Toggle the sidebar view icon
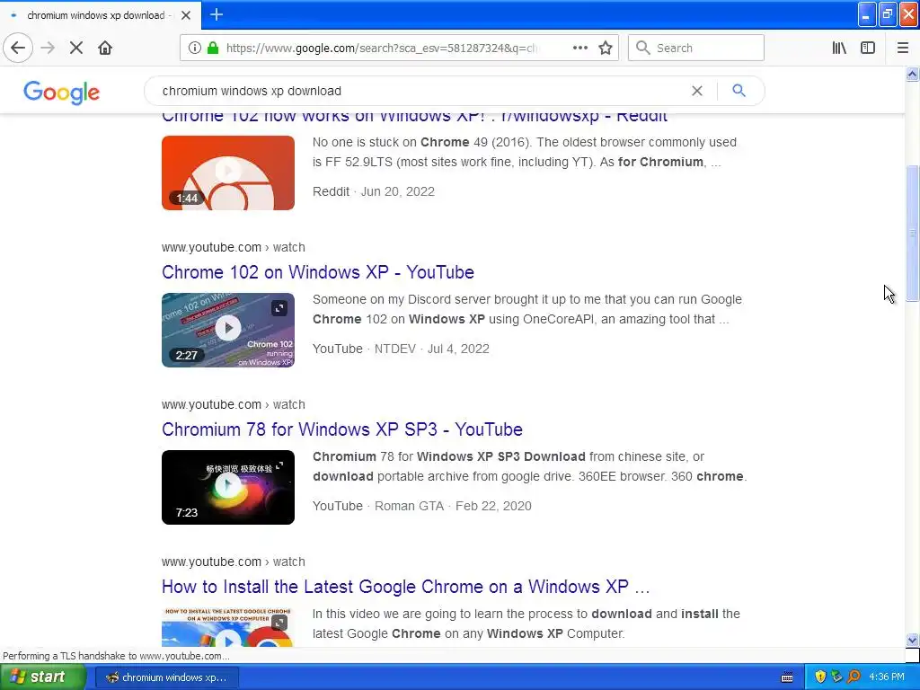The image size is (920, 690). tap(868, 48)
